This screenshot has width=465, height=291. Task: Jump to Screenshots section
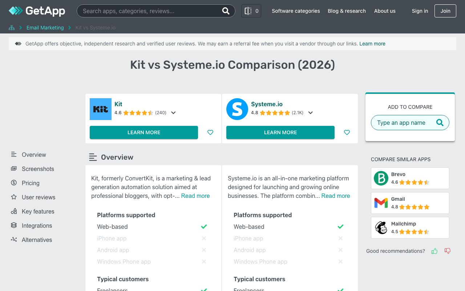click(38, 169)
